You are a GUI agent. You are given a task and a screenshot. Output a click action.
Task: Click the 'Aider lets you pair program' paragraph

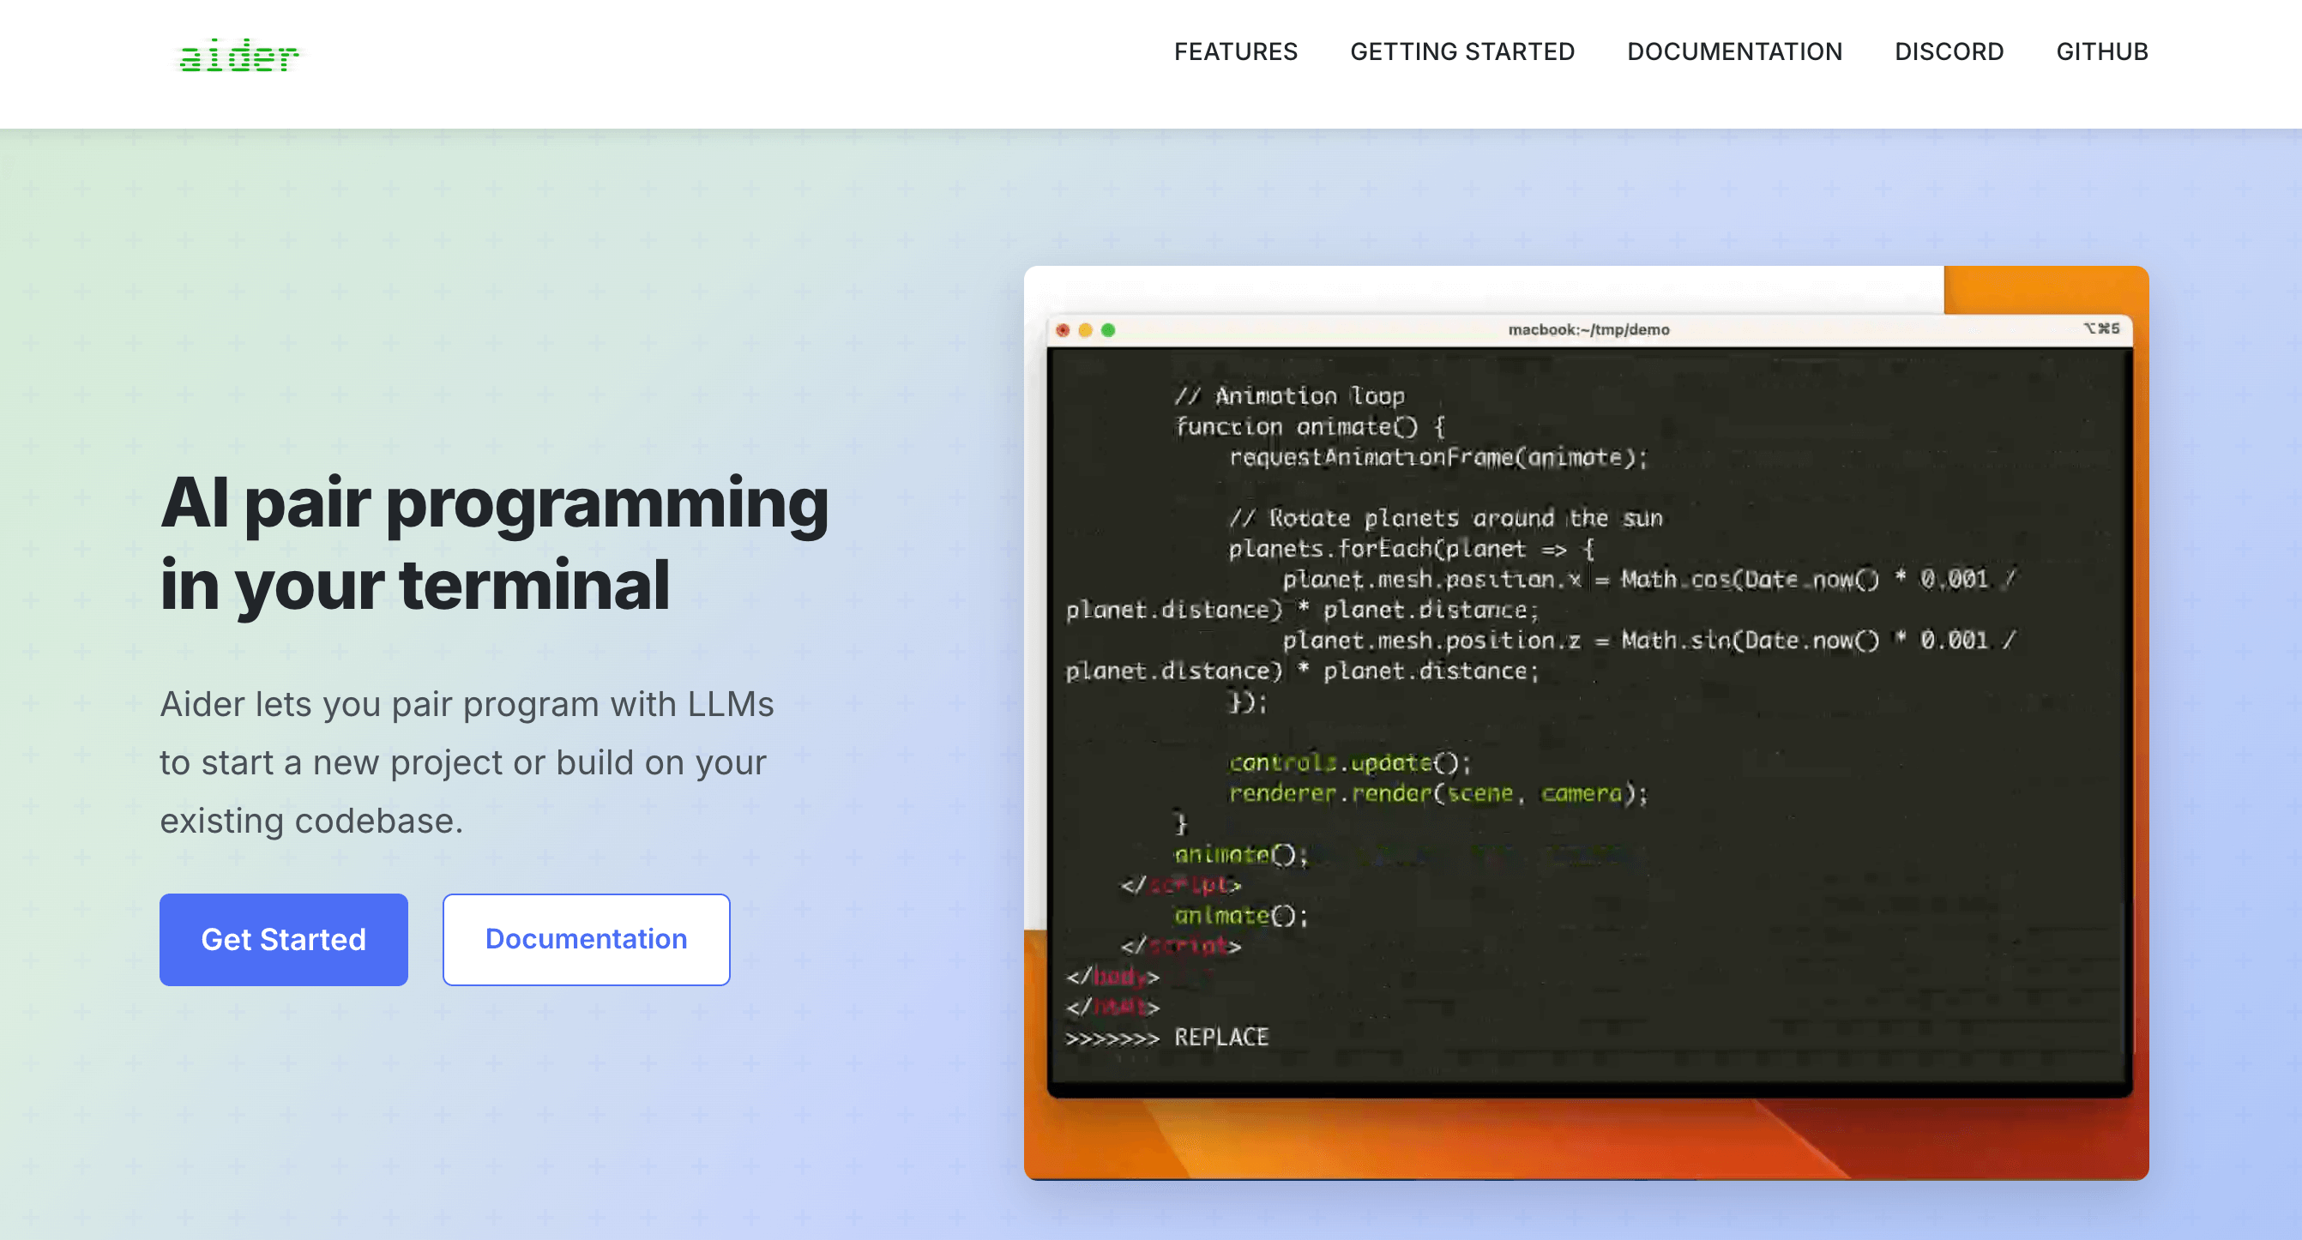(467, 762)
